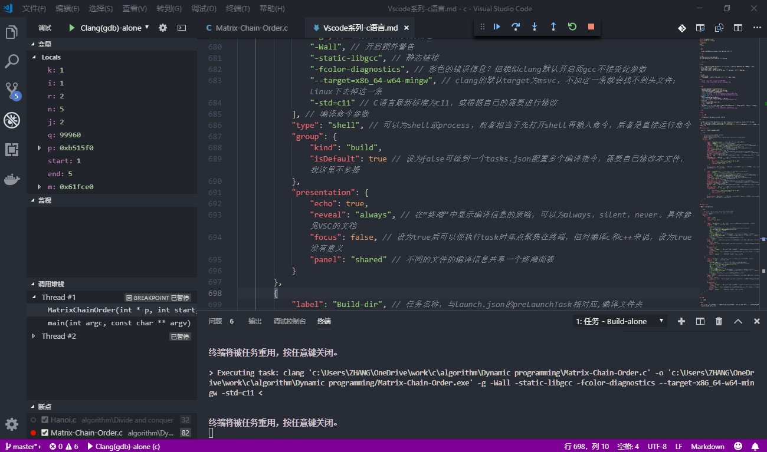
Task: Open the Search view icon
Action: pos(11,61)
